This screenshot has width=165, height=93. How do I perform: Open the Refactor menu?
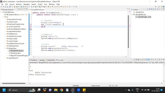(x=19, y=4)
